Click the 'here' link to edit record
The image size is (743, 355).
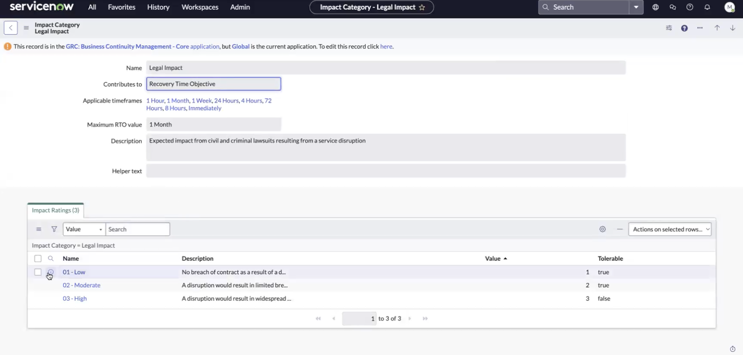coord(386,46)
